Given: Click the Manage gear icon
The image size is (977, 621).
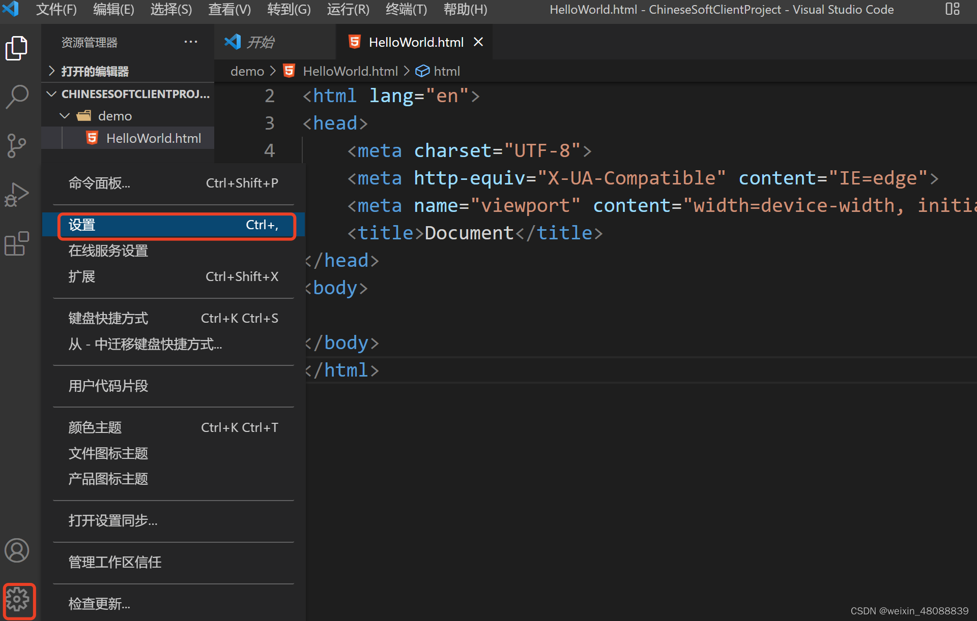Looking at the screenshot, I should click(x=18, y=600).
